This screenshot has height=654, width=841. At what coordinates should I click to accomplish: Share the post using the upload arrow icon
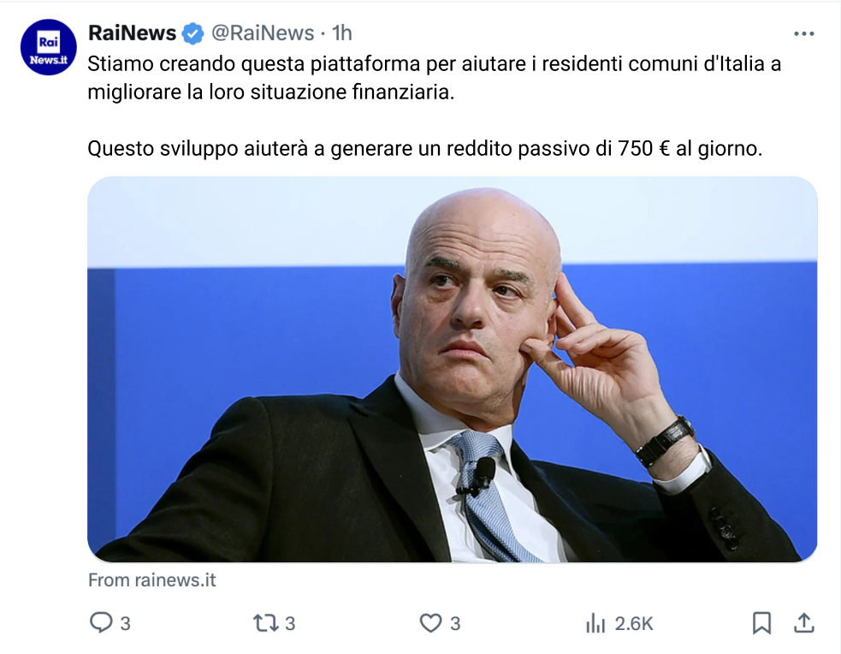(803, 623)
